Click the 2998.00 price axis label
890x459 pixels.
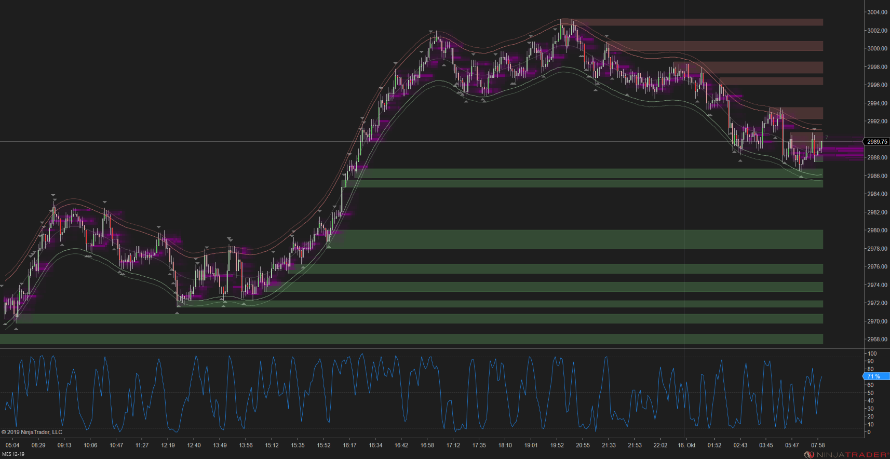click(877, 67)
